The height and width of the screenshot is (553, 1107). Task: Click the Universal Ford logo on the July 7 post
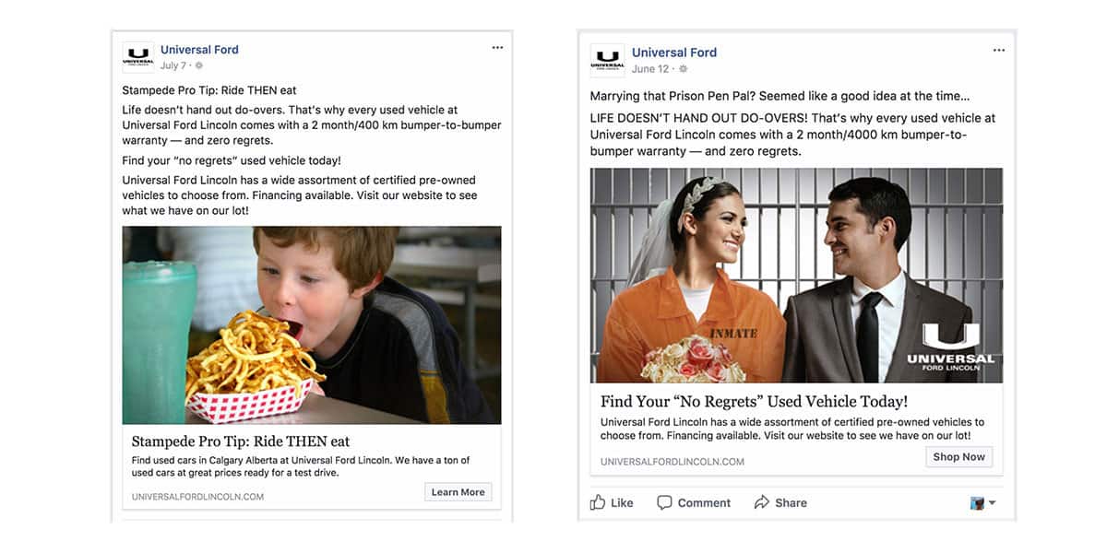[x=138, y=57]
